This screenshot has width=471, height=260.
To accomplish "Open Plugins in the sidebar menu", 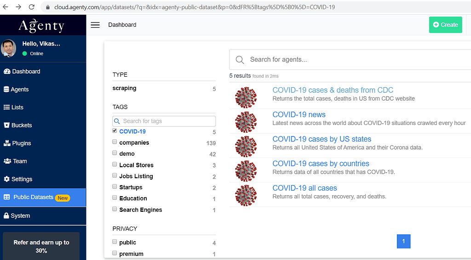I will pyautogui.click(x=43, y=143).
